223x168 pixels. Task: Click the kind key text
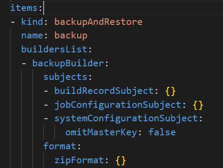pos(32,22)
